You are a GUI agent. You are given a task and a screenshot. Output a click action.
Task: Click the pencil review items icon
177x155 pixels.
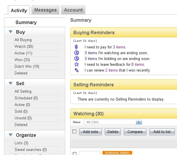pos(77,70)
